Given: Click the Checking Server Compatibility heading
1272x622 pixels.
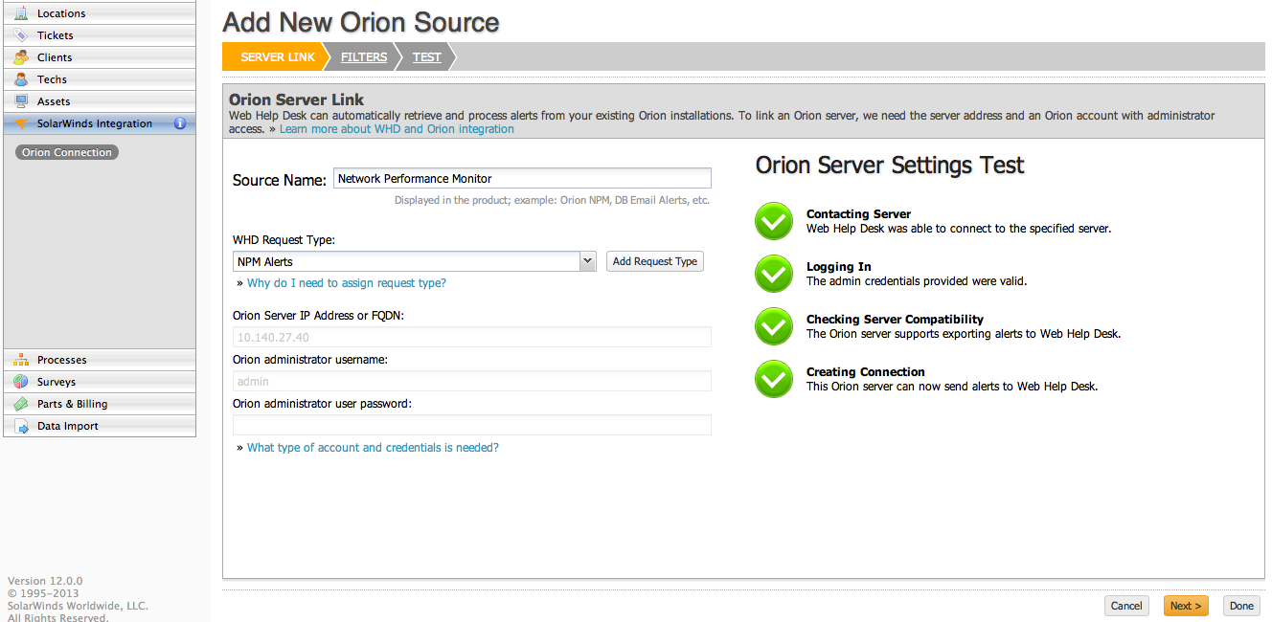Looking at the screenshot, I should coord(895,320).
